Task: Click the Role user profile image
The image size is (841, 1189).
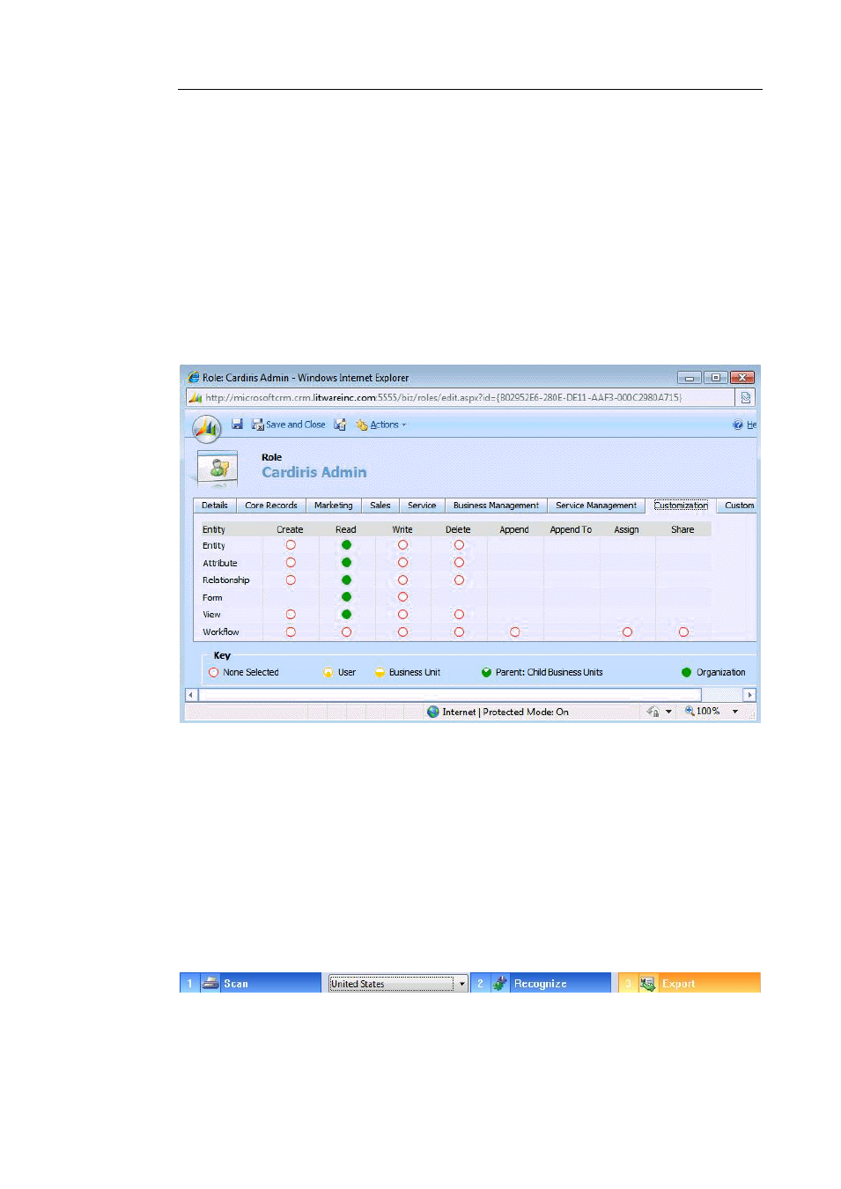Action: pyautogui.click(x=218, y=468)
